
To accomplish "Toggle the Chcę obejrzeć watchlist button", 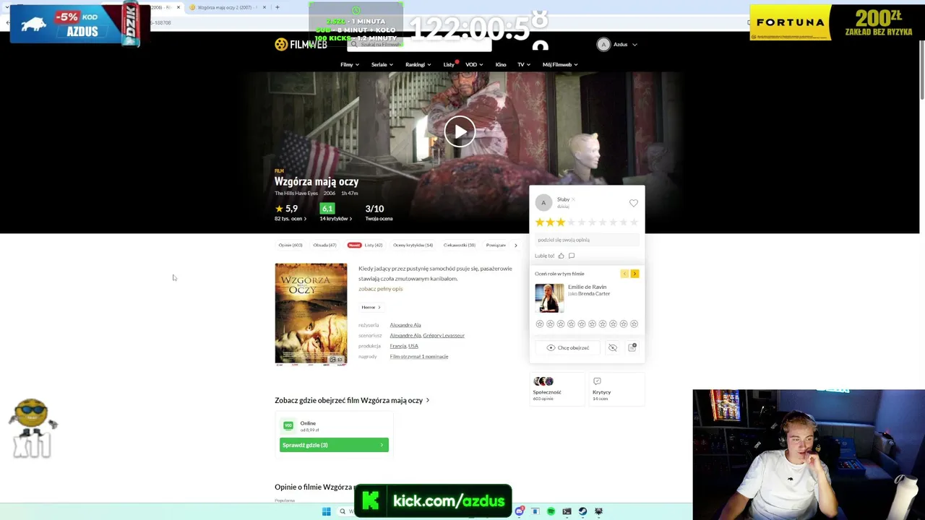I will coord(568,348).
